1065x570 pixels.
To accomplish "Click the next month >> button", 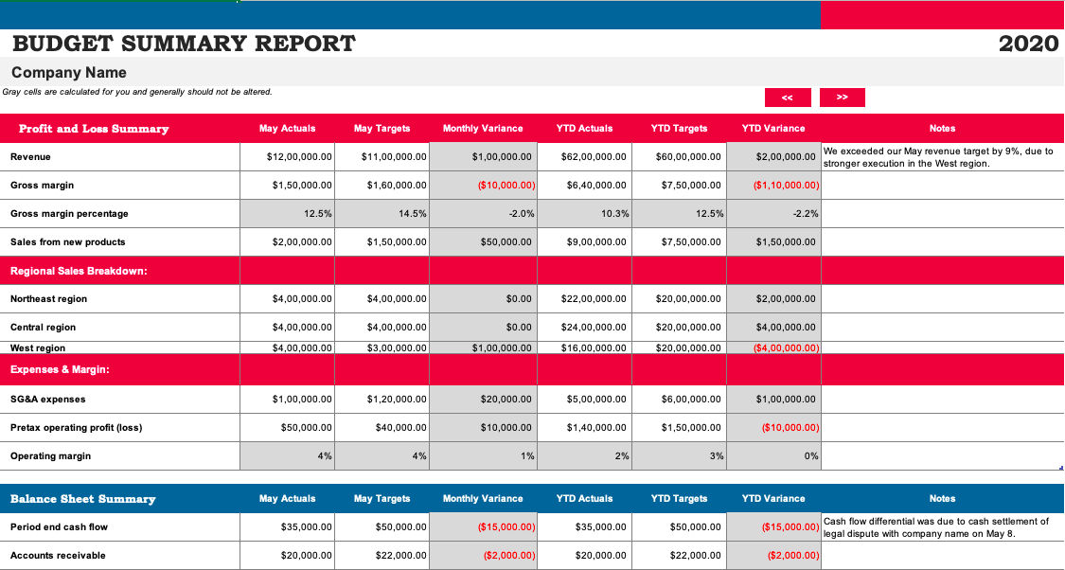I will click(843, 98).
